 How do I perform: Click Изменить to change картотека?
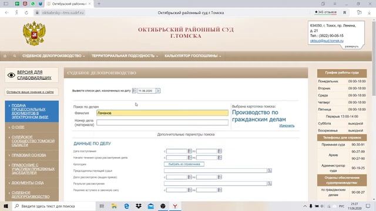[287, 125]
